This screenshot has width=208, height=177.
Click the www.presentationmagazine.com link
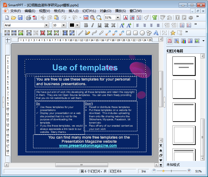pyautogui.click(x=88, y=145)
